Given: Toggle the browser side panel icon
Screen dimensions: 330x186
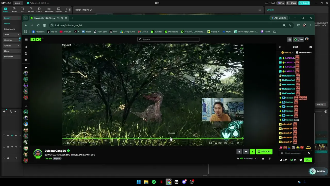Looking at the screenshot, I should tap(44, 25).
